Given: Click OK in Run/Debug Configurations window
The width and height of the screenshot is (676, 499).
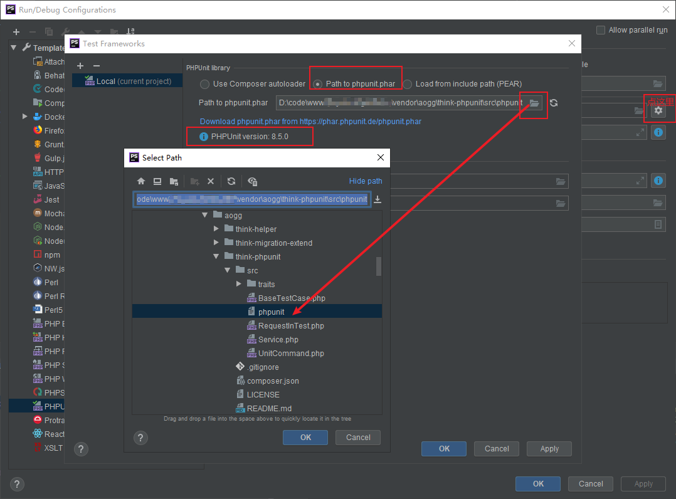Looking at the screenshot, I should tap(538, 484).
